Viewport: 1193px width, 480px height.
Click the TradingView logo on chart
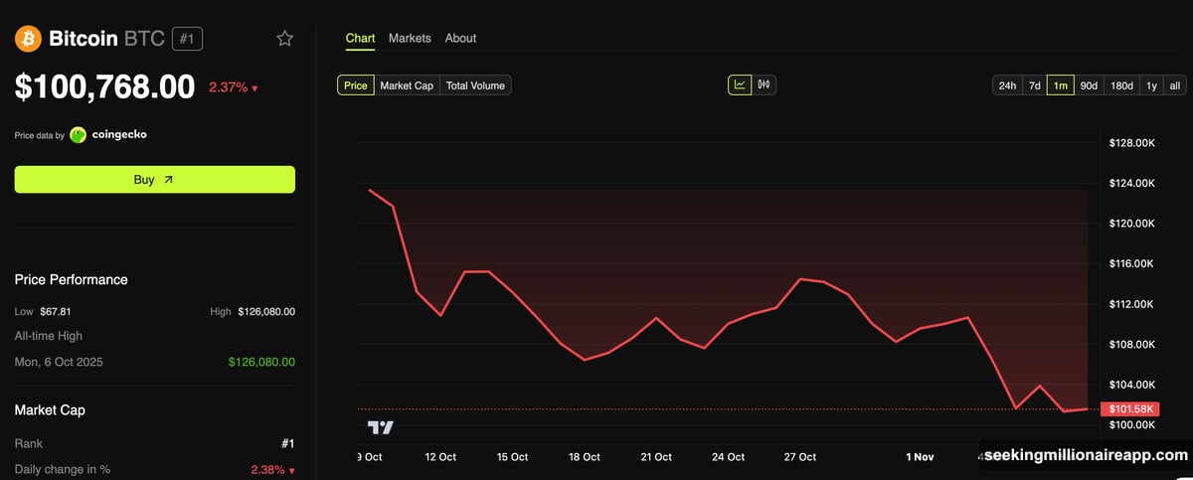tap(381, 427)
